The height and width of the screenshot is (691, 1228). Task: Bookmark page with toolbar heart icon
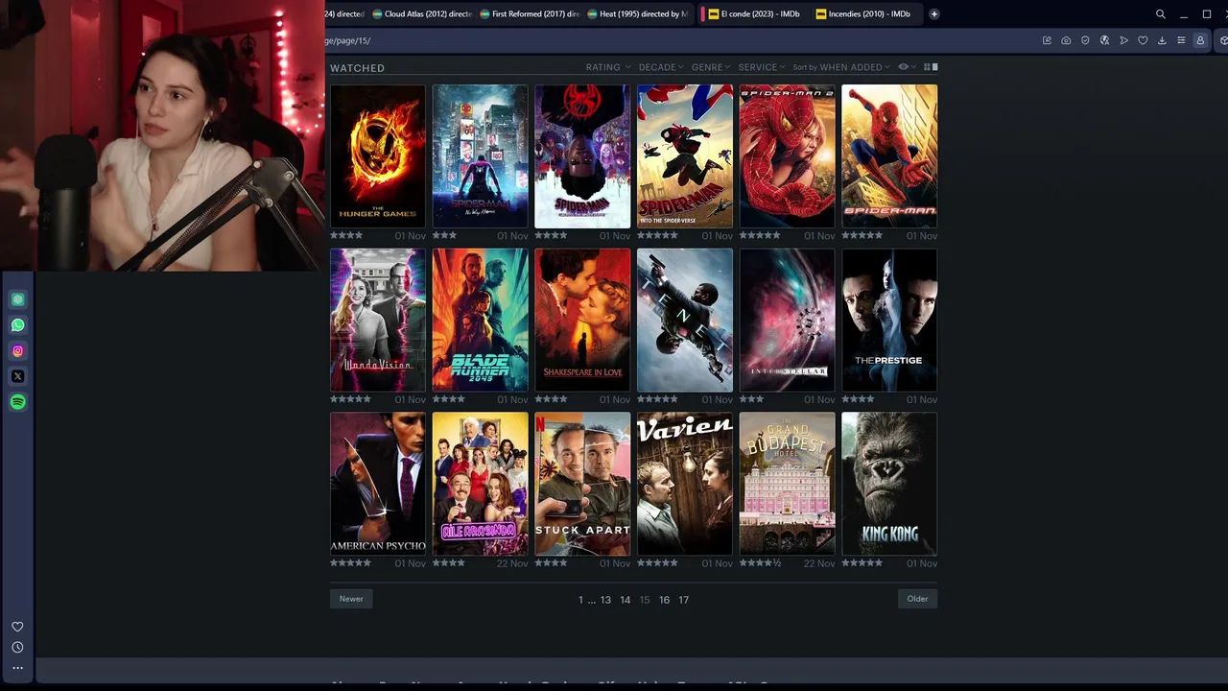[x=1143, y=40]
